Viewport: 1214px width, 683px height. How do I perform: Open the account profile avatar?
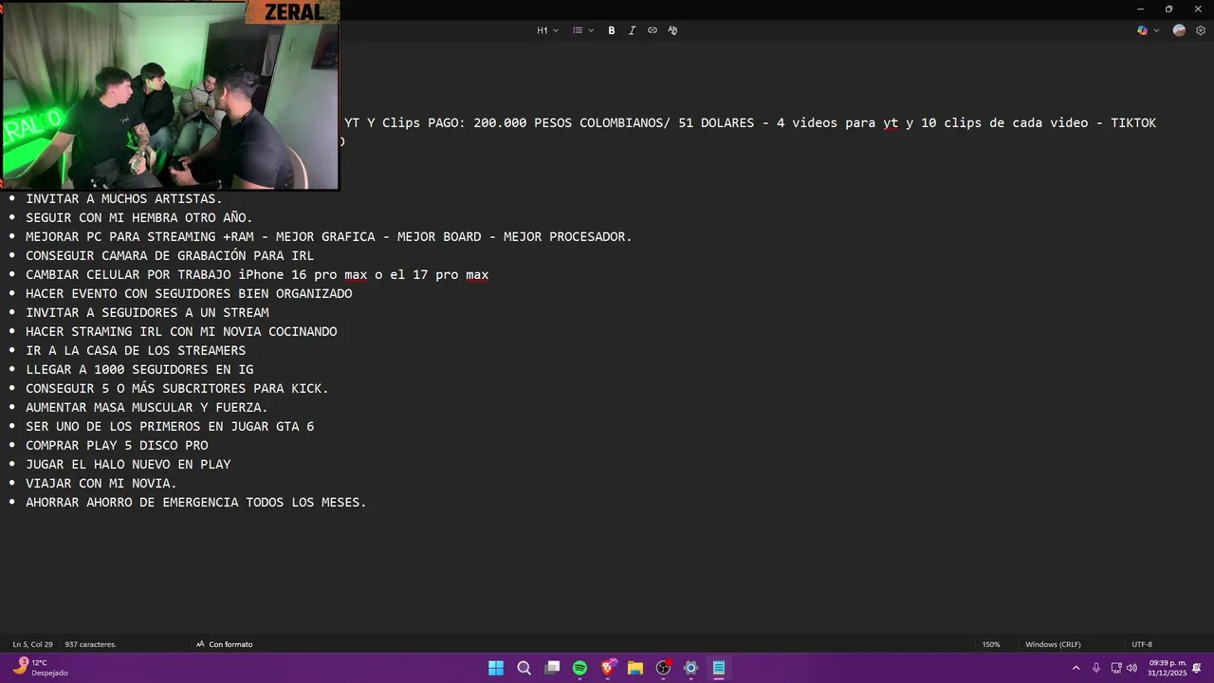(1179, 30)
